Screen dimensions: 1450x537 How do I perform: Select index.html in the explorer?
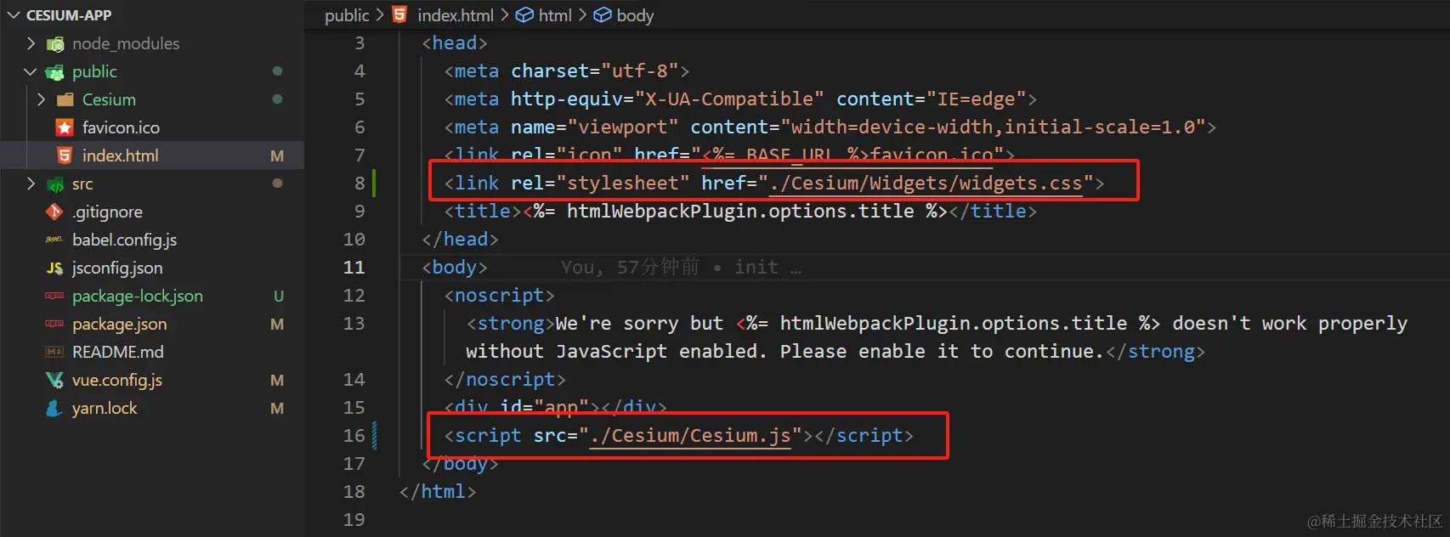(120, 155)
